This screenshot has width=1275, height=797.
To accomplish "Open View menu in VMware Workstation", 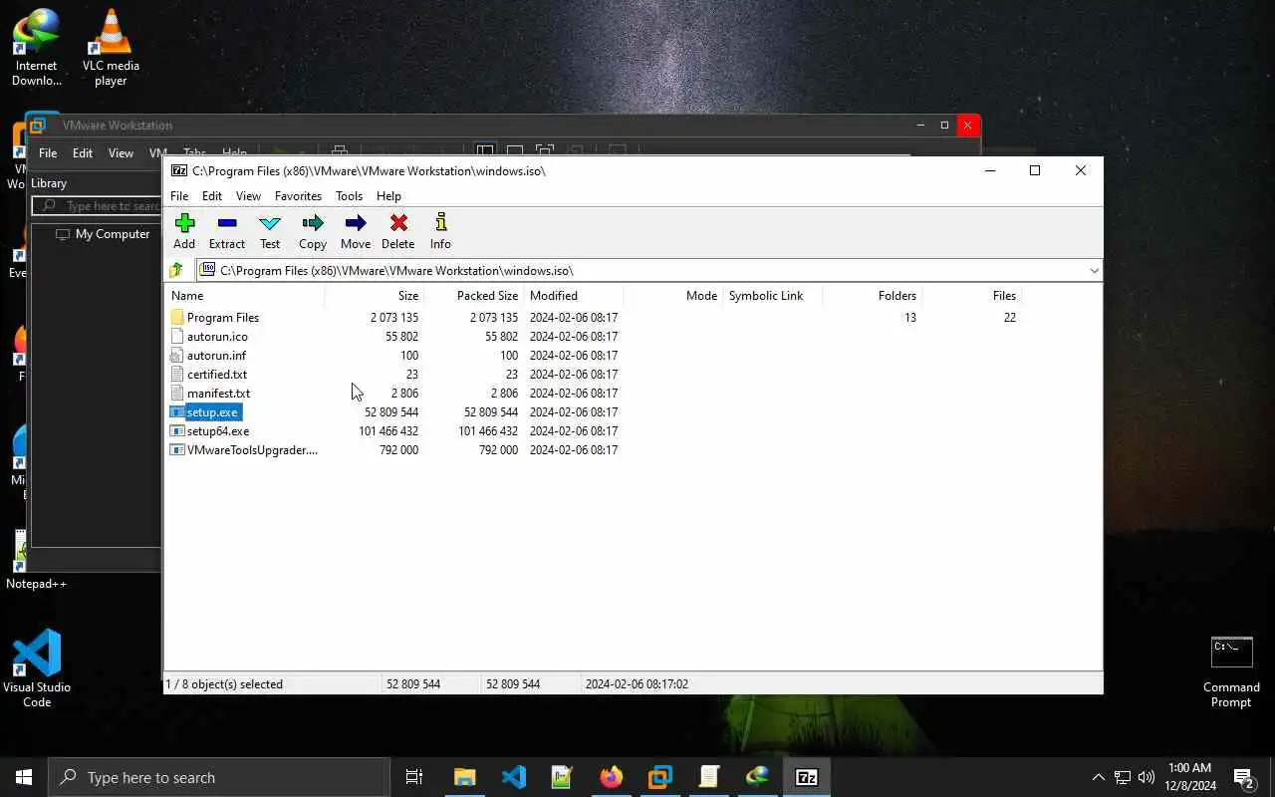I will 121,153.
